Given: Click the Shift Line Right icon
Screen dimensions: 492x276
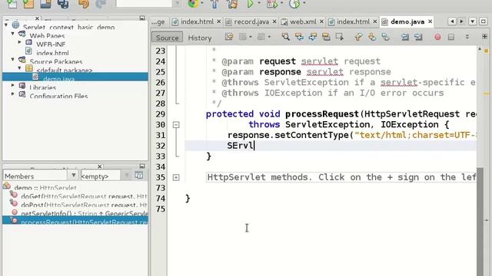Looking at the screenshot, I should 418,37.
